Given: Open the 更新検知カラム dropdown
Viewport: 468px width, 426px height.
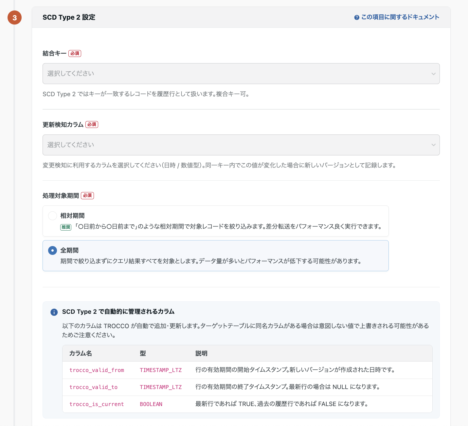Looking at the screenshot, I should [241, 145].
